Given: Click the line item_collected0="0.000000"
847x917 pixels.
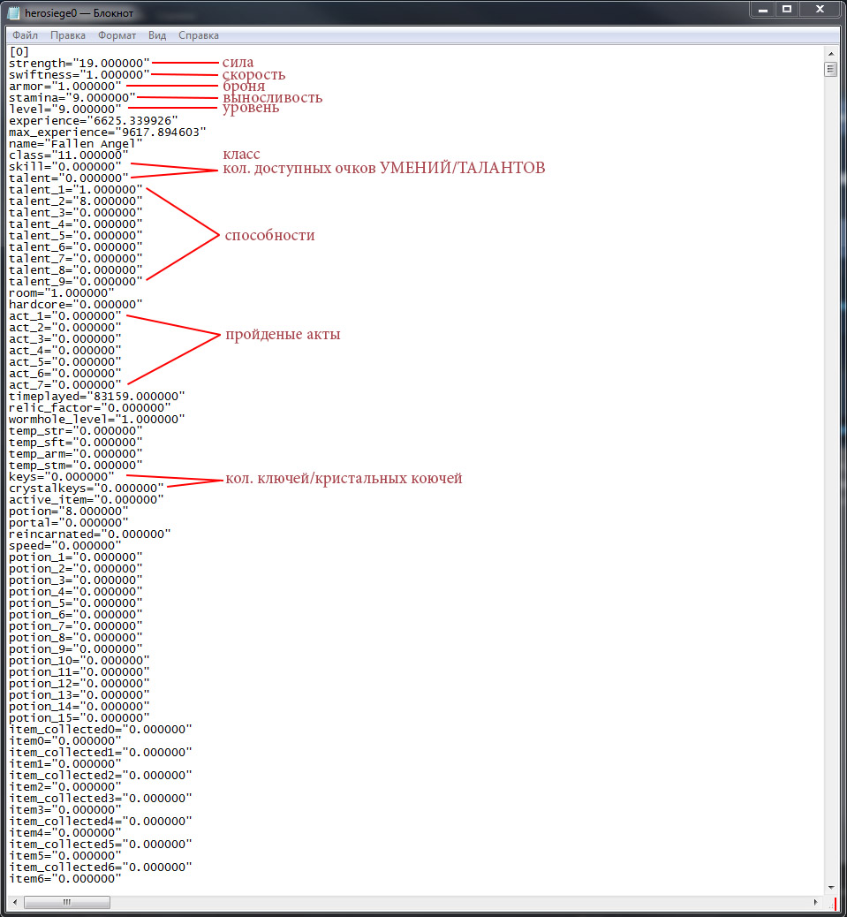Looking at the screenshot, I should point(100,730).
